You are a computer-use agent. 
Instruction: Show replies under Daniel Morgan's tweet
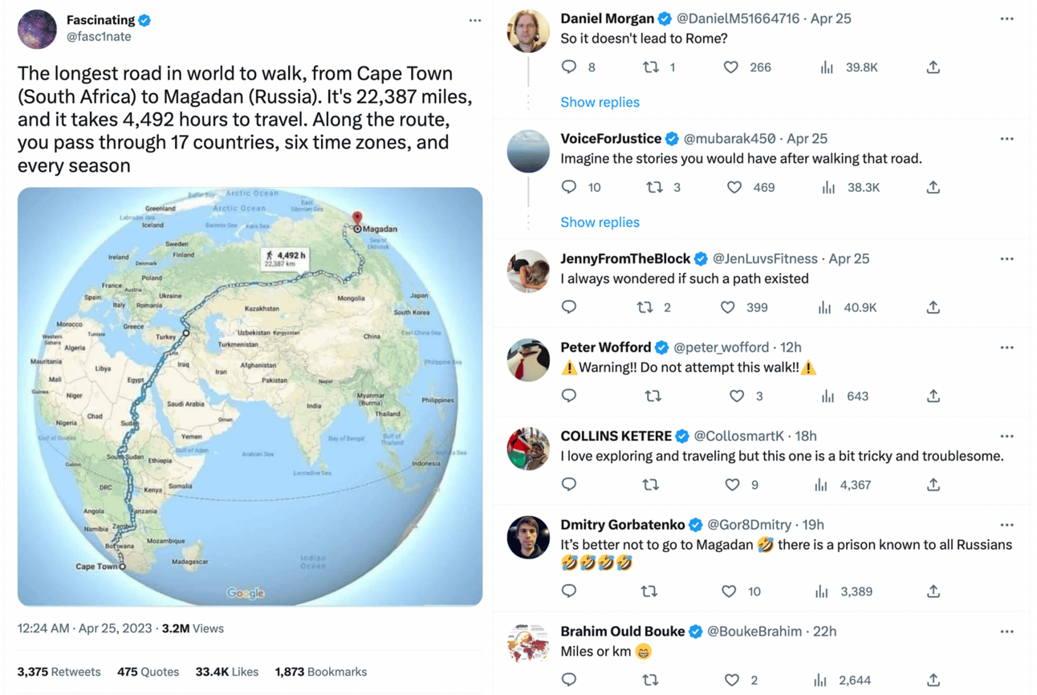click(600, 102)
